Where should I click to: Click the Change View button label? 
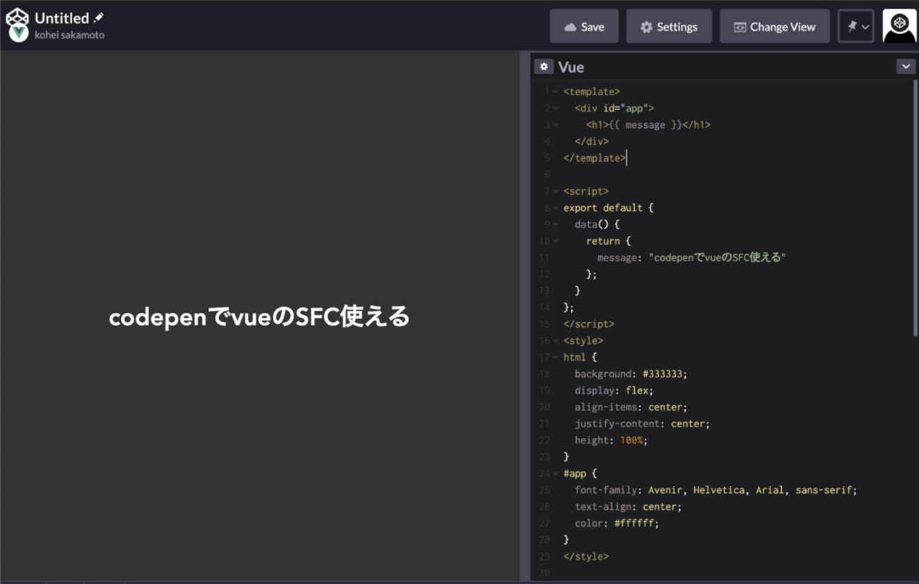coord(783,27)
